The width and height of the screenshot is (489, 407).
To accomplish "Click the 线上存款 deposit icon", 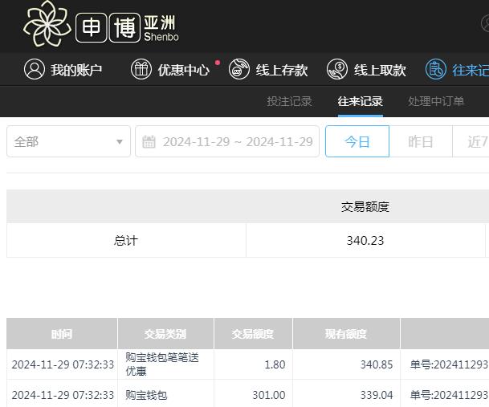I will [239, 69].
